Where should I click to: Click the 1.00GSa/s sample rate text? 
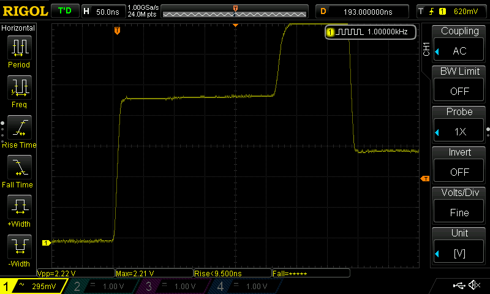(143, 7)
